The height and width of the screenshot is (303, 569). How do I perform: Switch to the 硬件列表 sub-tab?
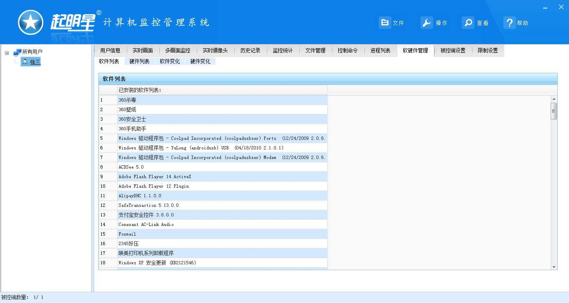tap(139, 61)
